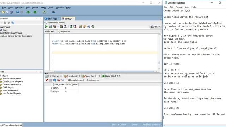Run the statement with the green play icon

46,26
